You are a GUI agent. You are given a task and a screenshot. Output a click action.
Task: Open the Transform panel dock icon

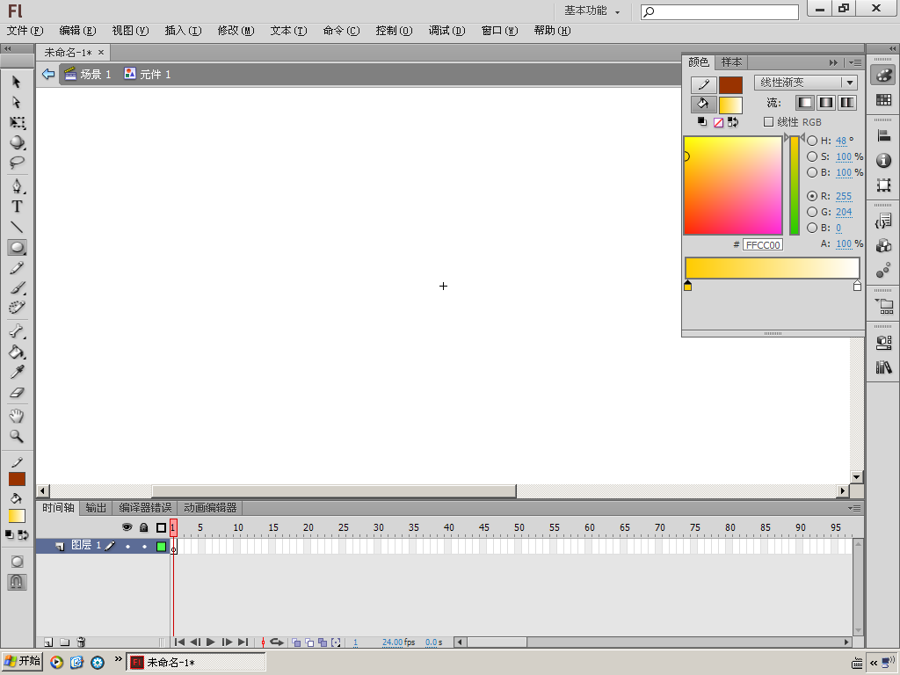point(883,185)
